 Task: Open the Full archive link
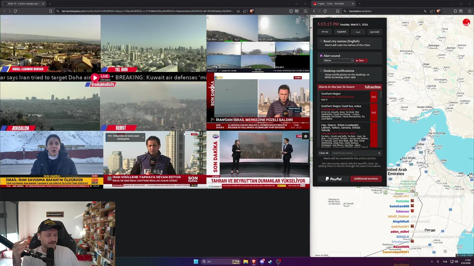[373, 87]
